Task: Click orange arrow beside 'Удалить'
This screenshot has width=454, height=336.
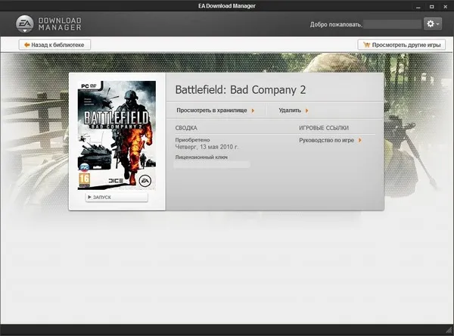Action: (x=307, y=110)
